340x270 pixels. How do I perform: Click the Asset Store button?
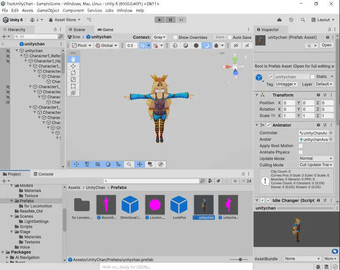(x=64, y=20)
